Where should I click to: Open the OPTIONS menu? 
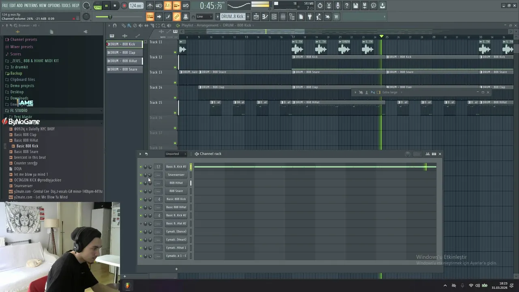54,5
